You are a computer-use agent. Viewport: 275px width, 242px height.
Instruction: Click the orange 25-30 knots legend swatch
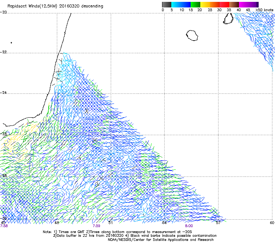[x=215, y=4]
